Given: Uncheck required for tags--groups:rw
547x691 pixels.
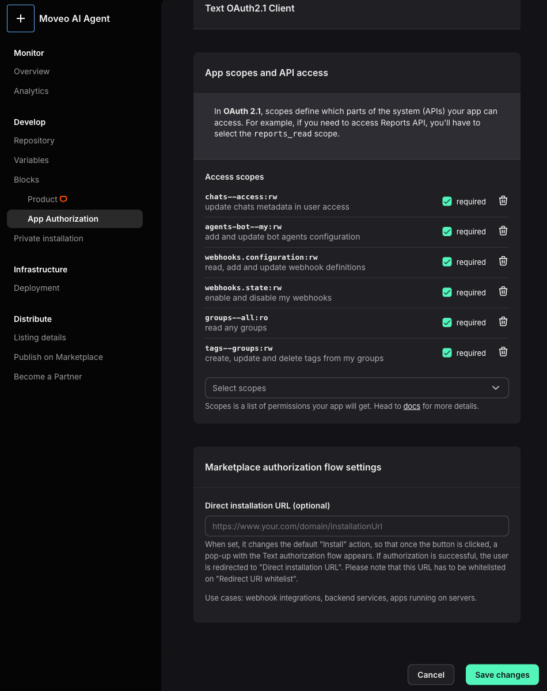Looking at the screenshot, I should tap(447, 353).
